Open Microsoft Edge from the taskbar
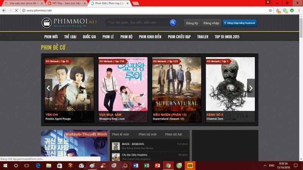 38,165
